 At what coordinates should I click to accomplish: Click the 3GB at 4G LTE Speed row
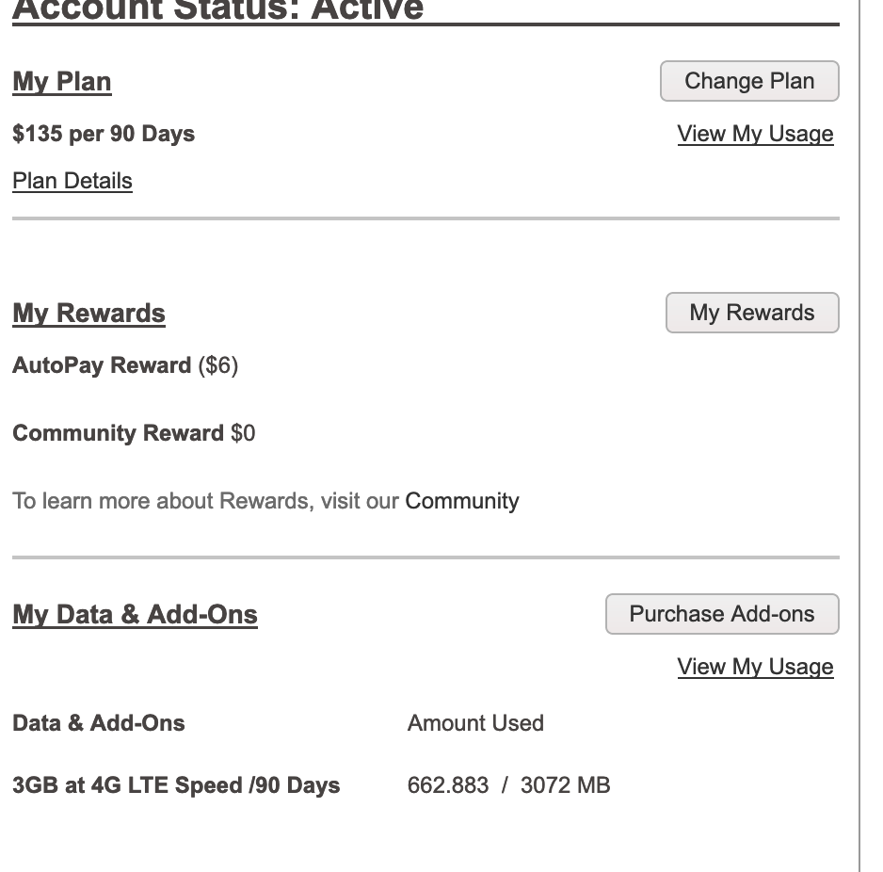[176, 784]
